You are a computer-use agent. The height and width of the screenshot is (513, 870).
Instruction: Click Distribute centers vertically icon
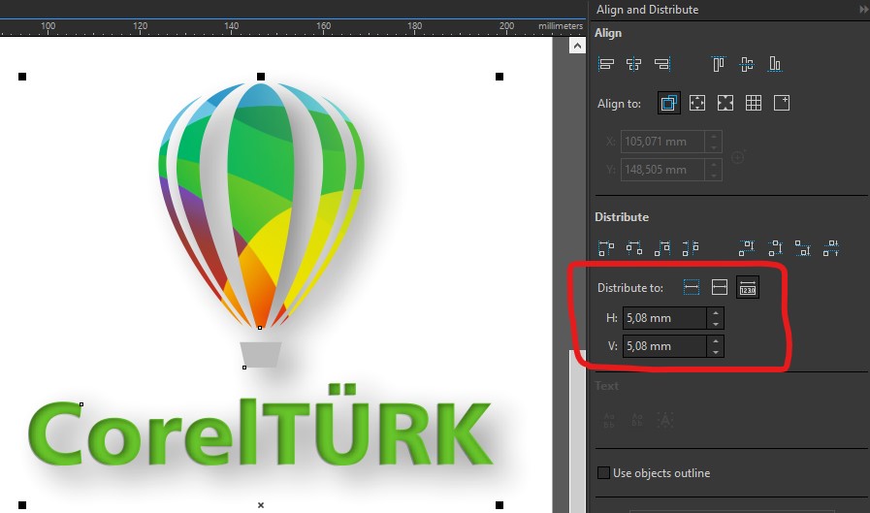point(775,248)
